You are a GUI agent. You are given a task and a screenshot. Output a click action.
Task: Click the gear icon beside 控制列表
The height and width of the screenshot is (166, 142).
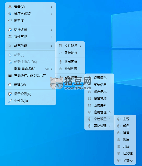[x=60, y=69]
